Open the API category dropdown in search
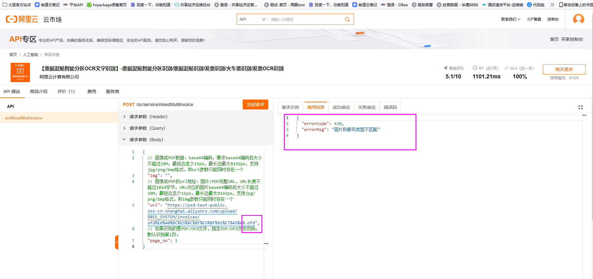 [x=252, y=19]
